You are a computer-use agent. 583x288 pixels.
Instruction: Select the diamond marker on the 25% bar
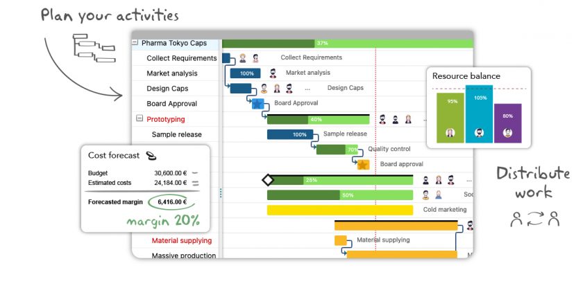[268, 180]
